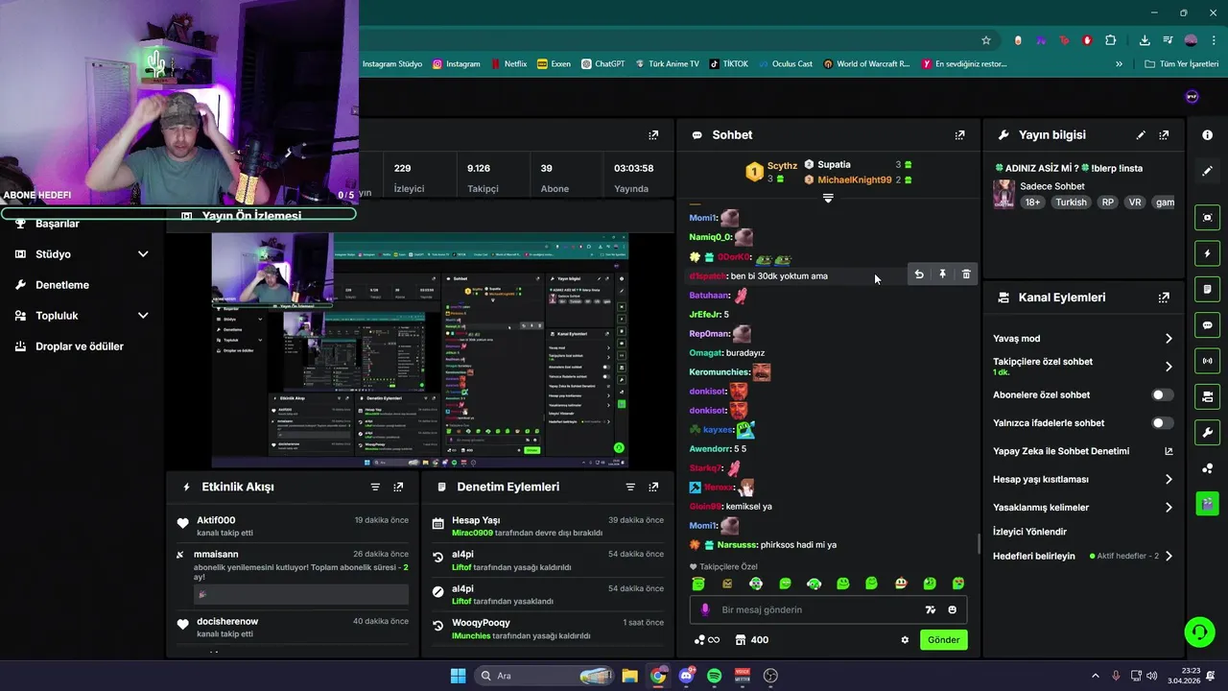Edit stream info with pencil in Yayın bilgisi
1228x691 pixels.
[x=1141, y=135]
